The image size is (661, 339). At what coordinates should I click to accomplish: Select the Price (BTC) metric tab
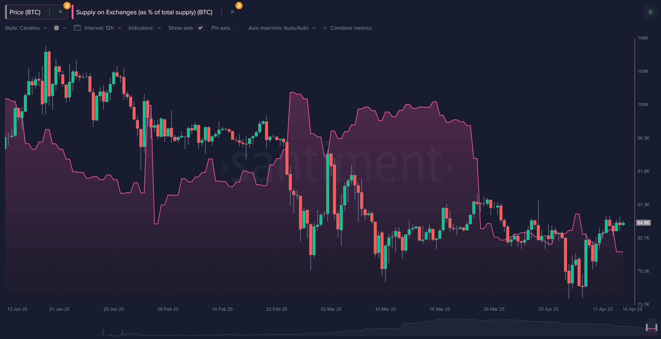pos(25,12)
